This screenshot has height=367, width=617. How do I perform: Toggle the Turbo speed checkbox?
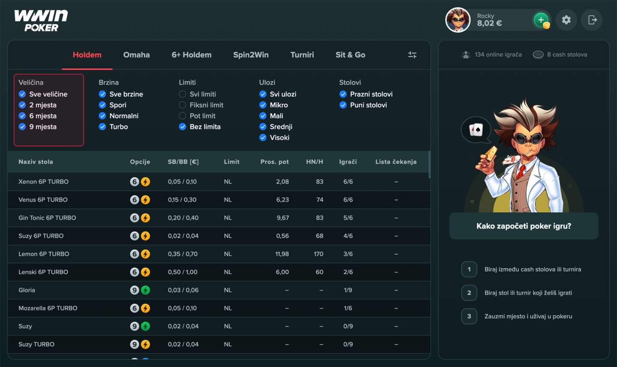[102, 127]
